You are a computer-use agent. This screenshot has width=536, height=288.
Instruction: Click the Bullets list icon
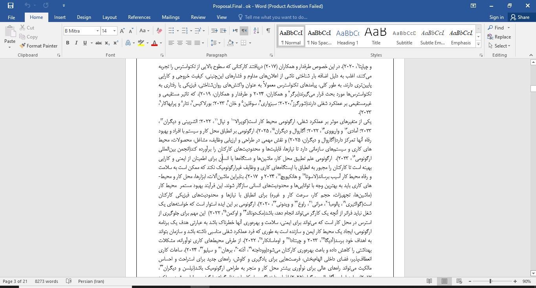pos(171,31)
